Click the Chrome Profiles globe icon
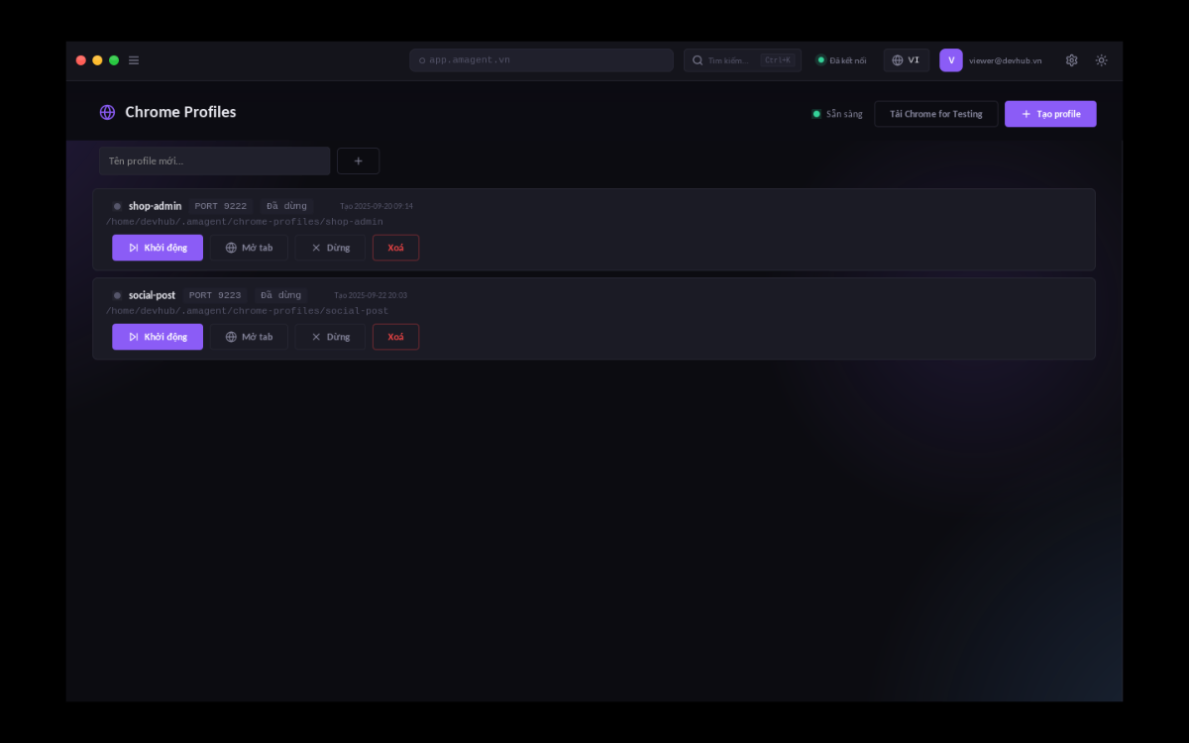The width and height of the screenshot is (1189, 743). coord(107,113)
